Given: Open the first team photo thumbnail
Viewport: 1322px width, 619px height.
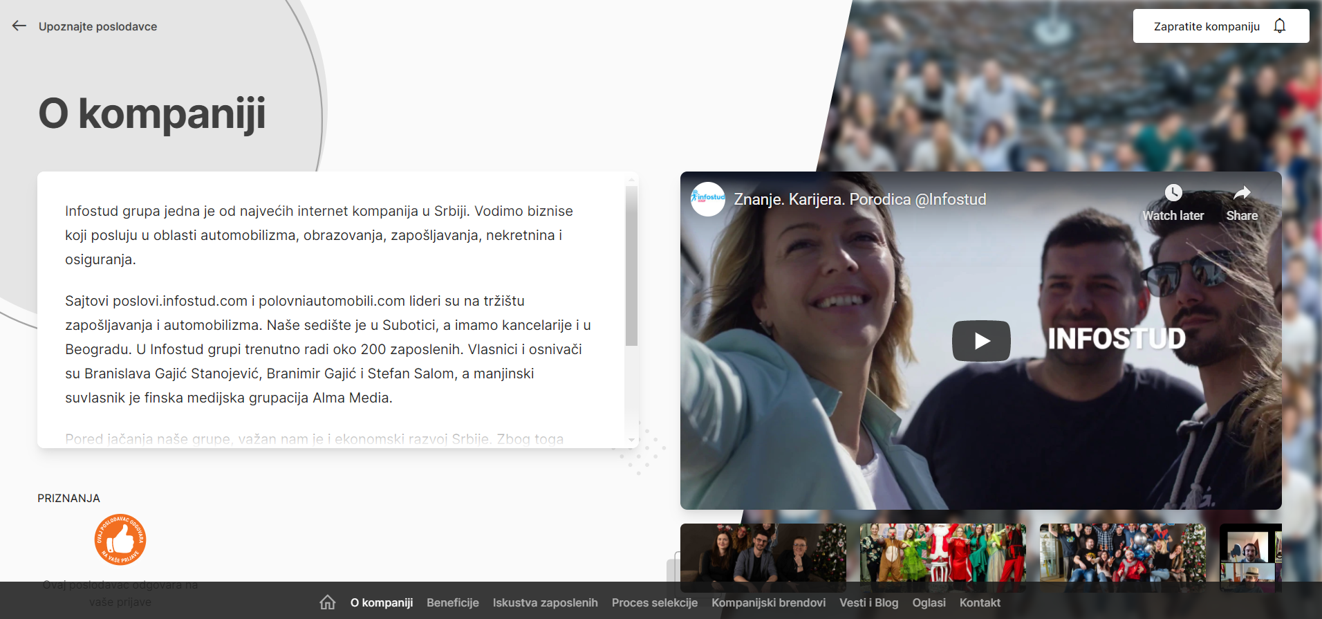Looking at the screenshot, I should [763, 557].
